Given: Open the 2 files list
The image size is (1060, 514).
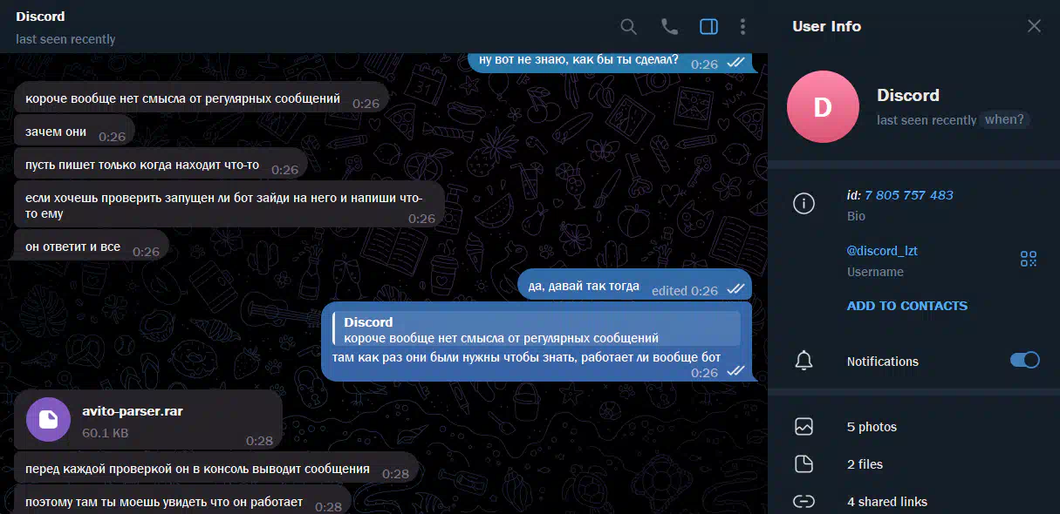Looking at the screenshot, I should [865, 464].
